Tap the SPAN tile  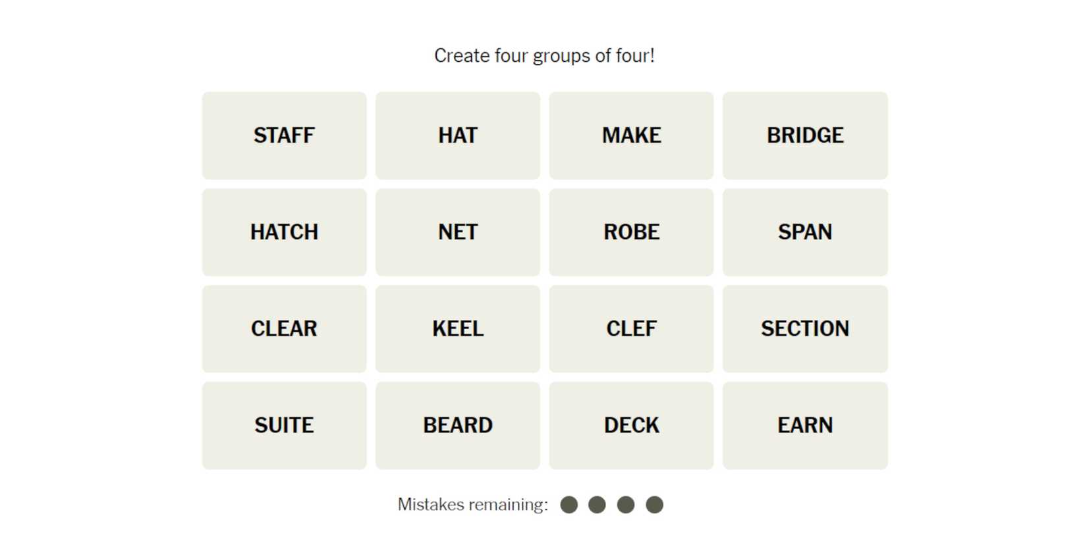805,232
